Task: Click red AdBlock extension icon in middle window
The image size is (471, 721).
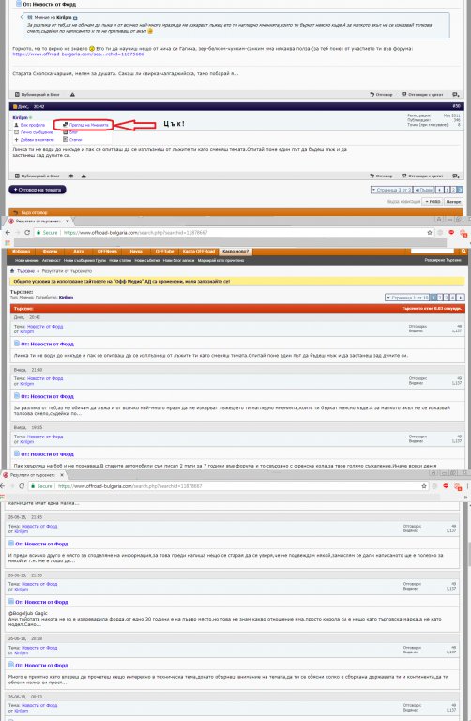Action: [451, 233]
